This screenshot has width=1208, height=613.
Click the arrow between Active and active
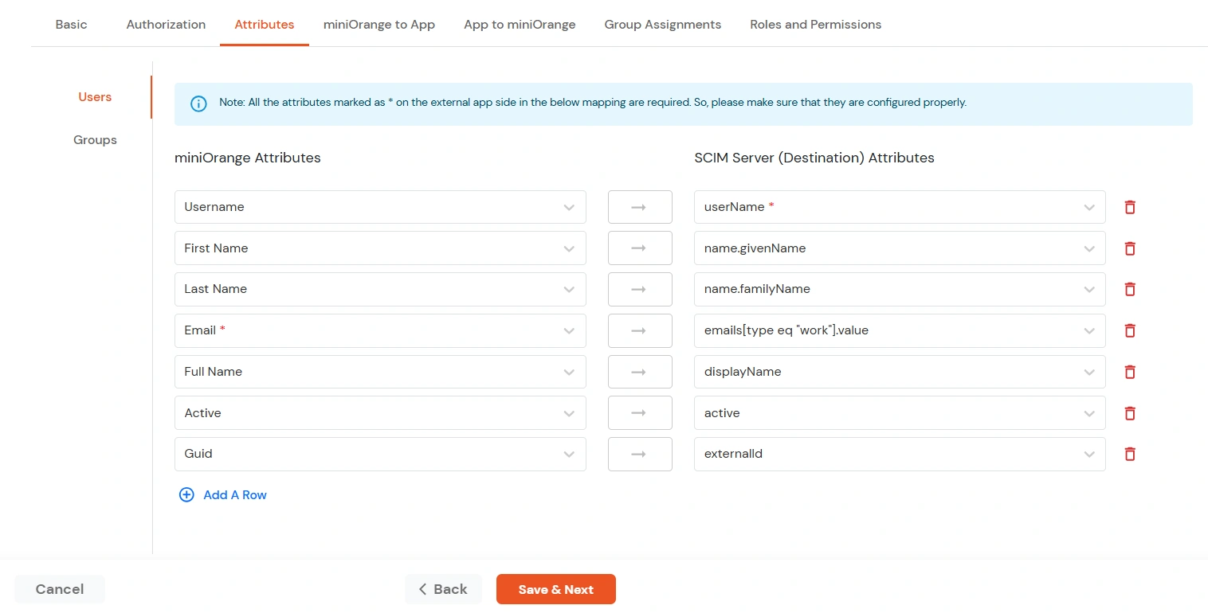pyautogui.click(x=640, y=412)
